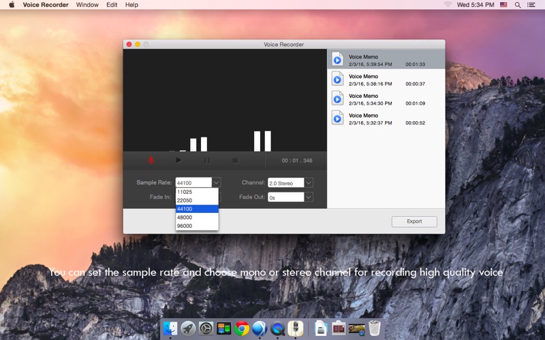The width and height of the screenshot is (545, 340).
Task: Open the Apple menu
Action: point(12,5)
